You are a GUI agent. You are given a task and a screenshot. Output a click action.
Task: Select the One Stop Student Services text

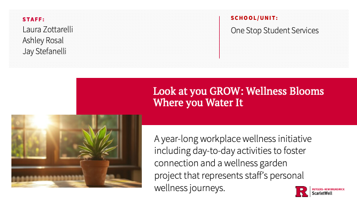[274, 30]
